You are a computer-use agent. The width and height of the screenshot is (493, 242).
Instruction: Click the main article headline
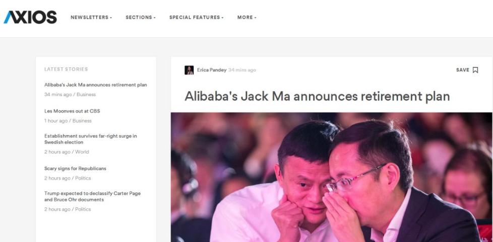point(317,97)
